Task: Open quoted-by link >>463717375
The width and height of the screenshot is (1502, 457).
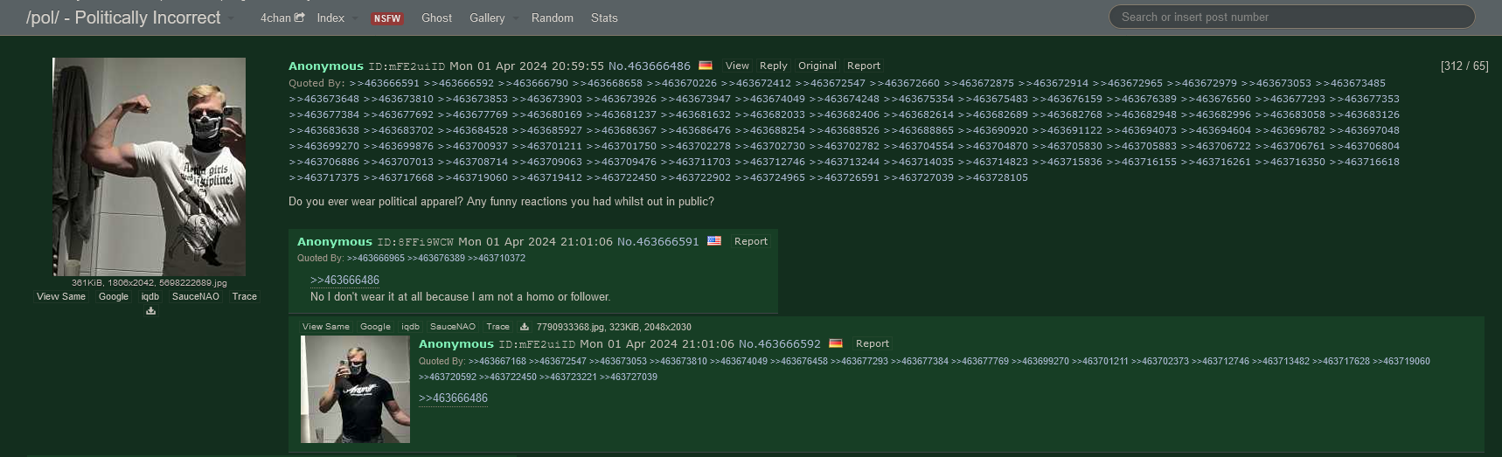Action: (x=324, y=177)
